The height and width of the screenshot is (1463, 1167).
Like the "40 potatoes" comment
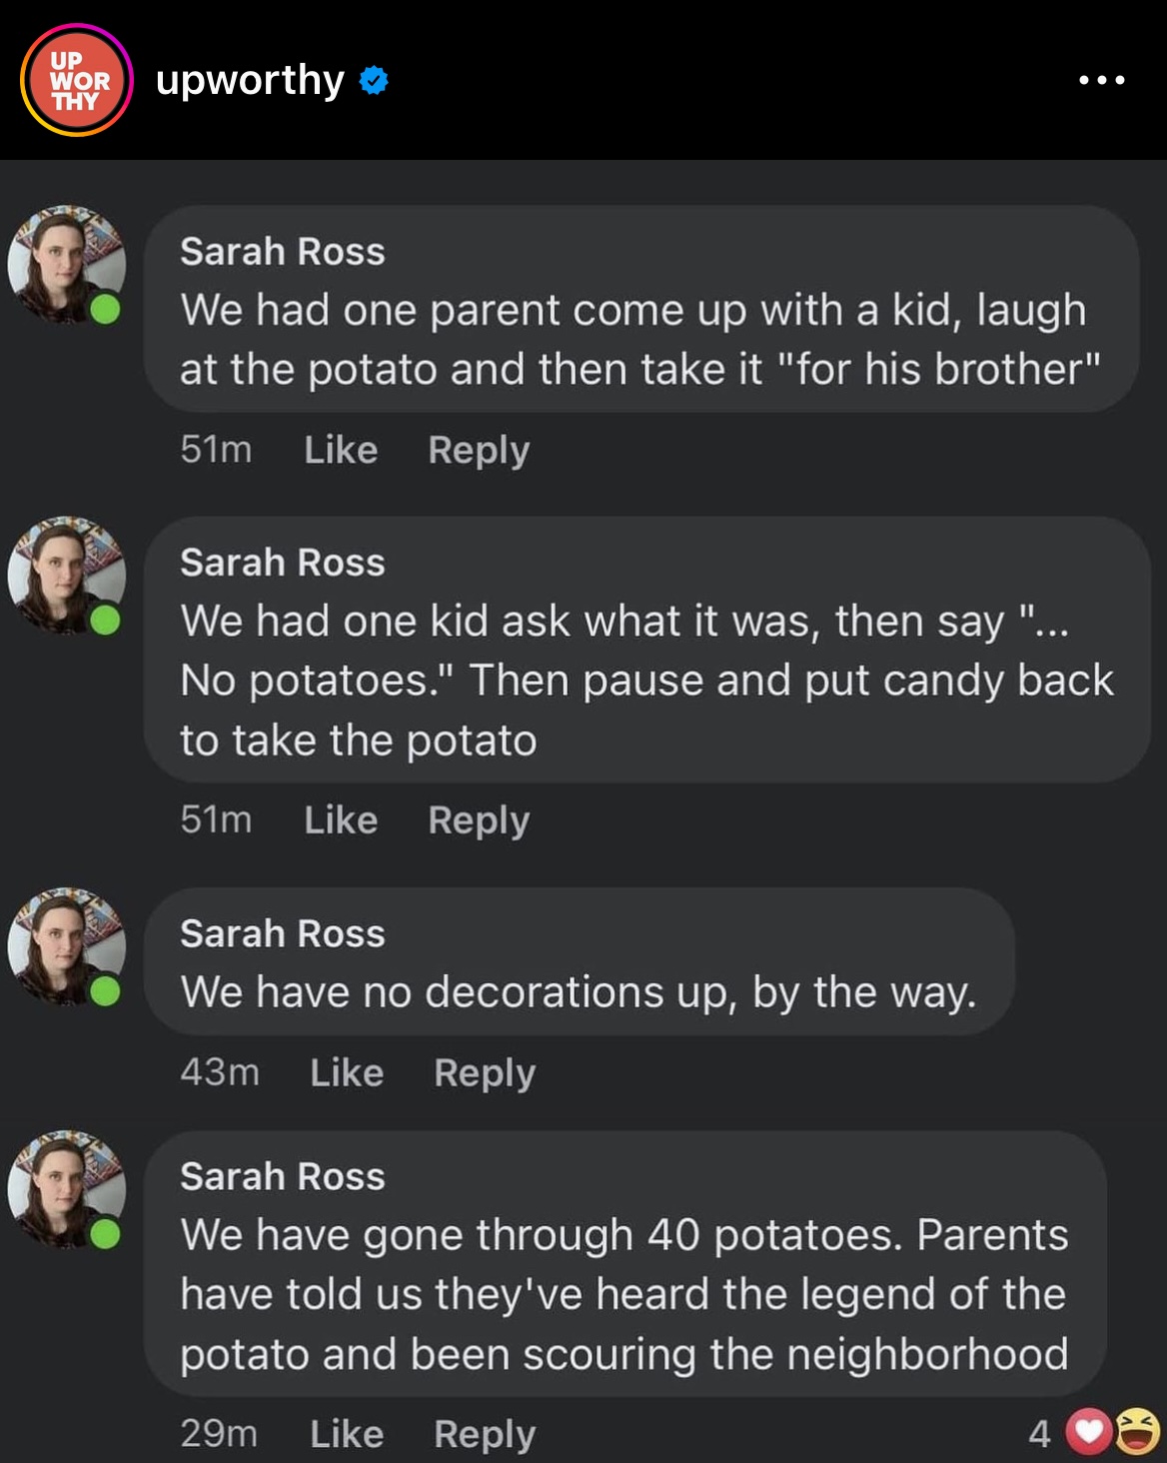point(347,1434)
